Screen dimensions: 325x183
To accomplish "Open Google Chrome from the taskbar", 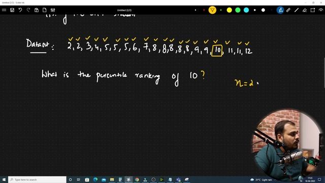I will click(137, 179).
